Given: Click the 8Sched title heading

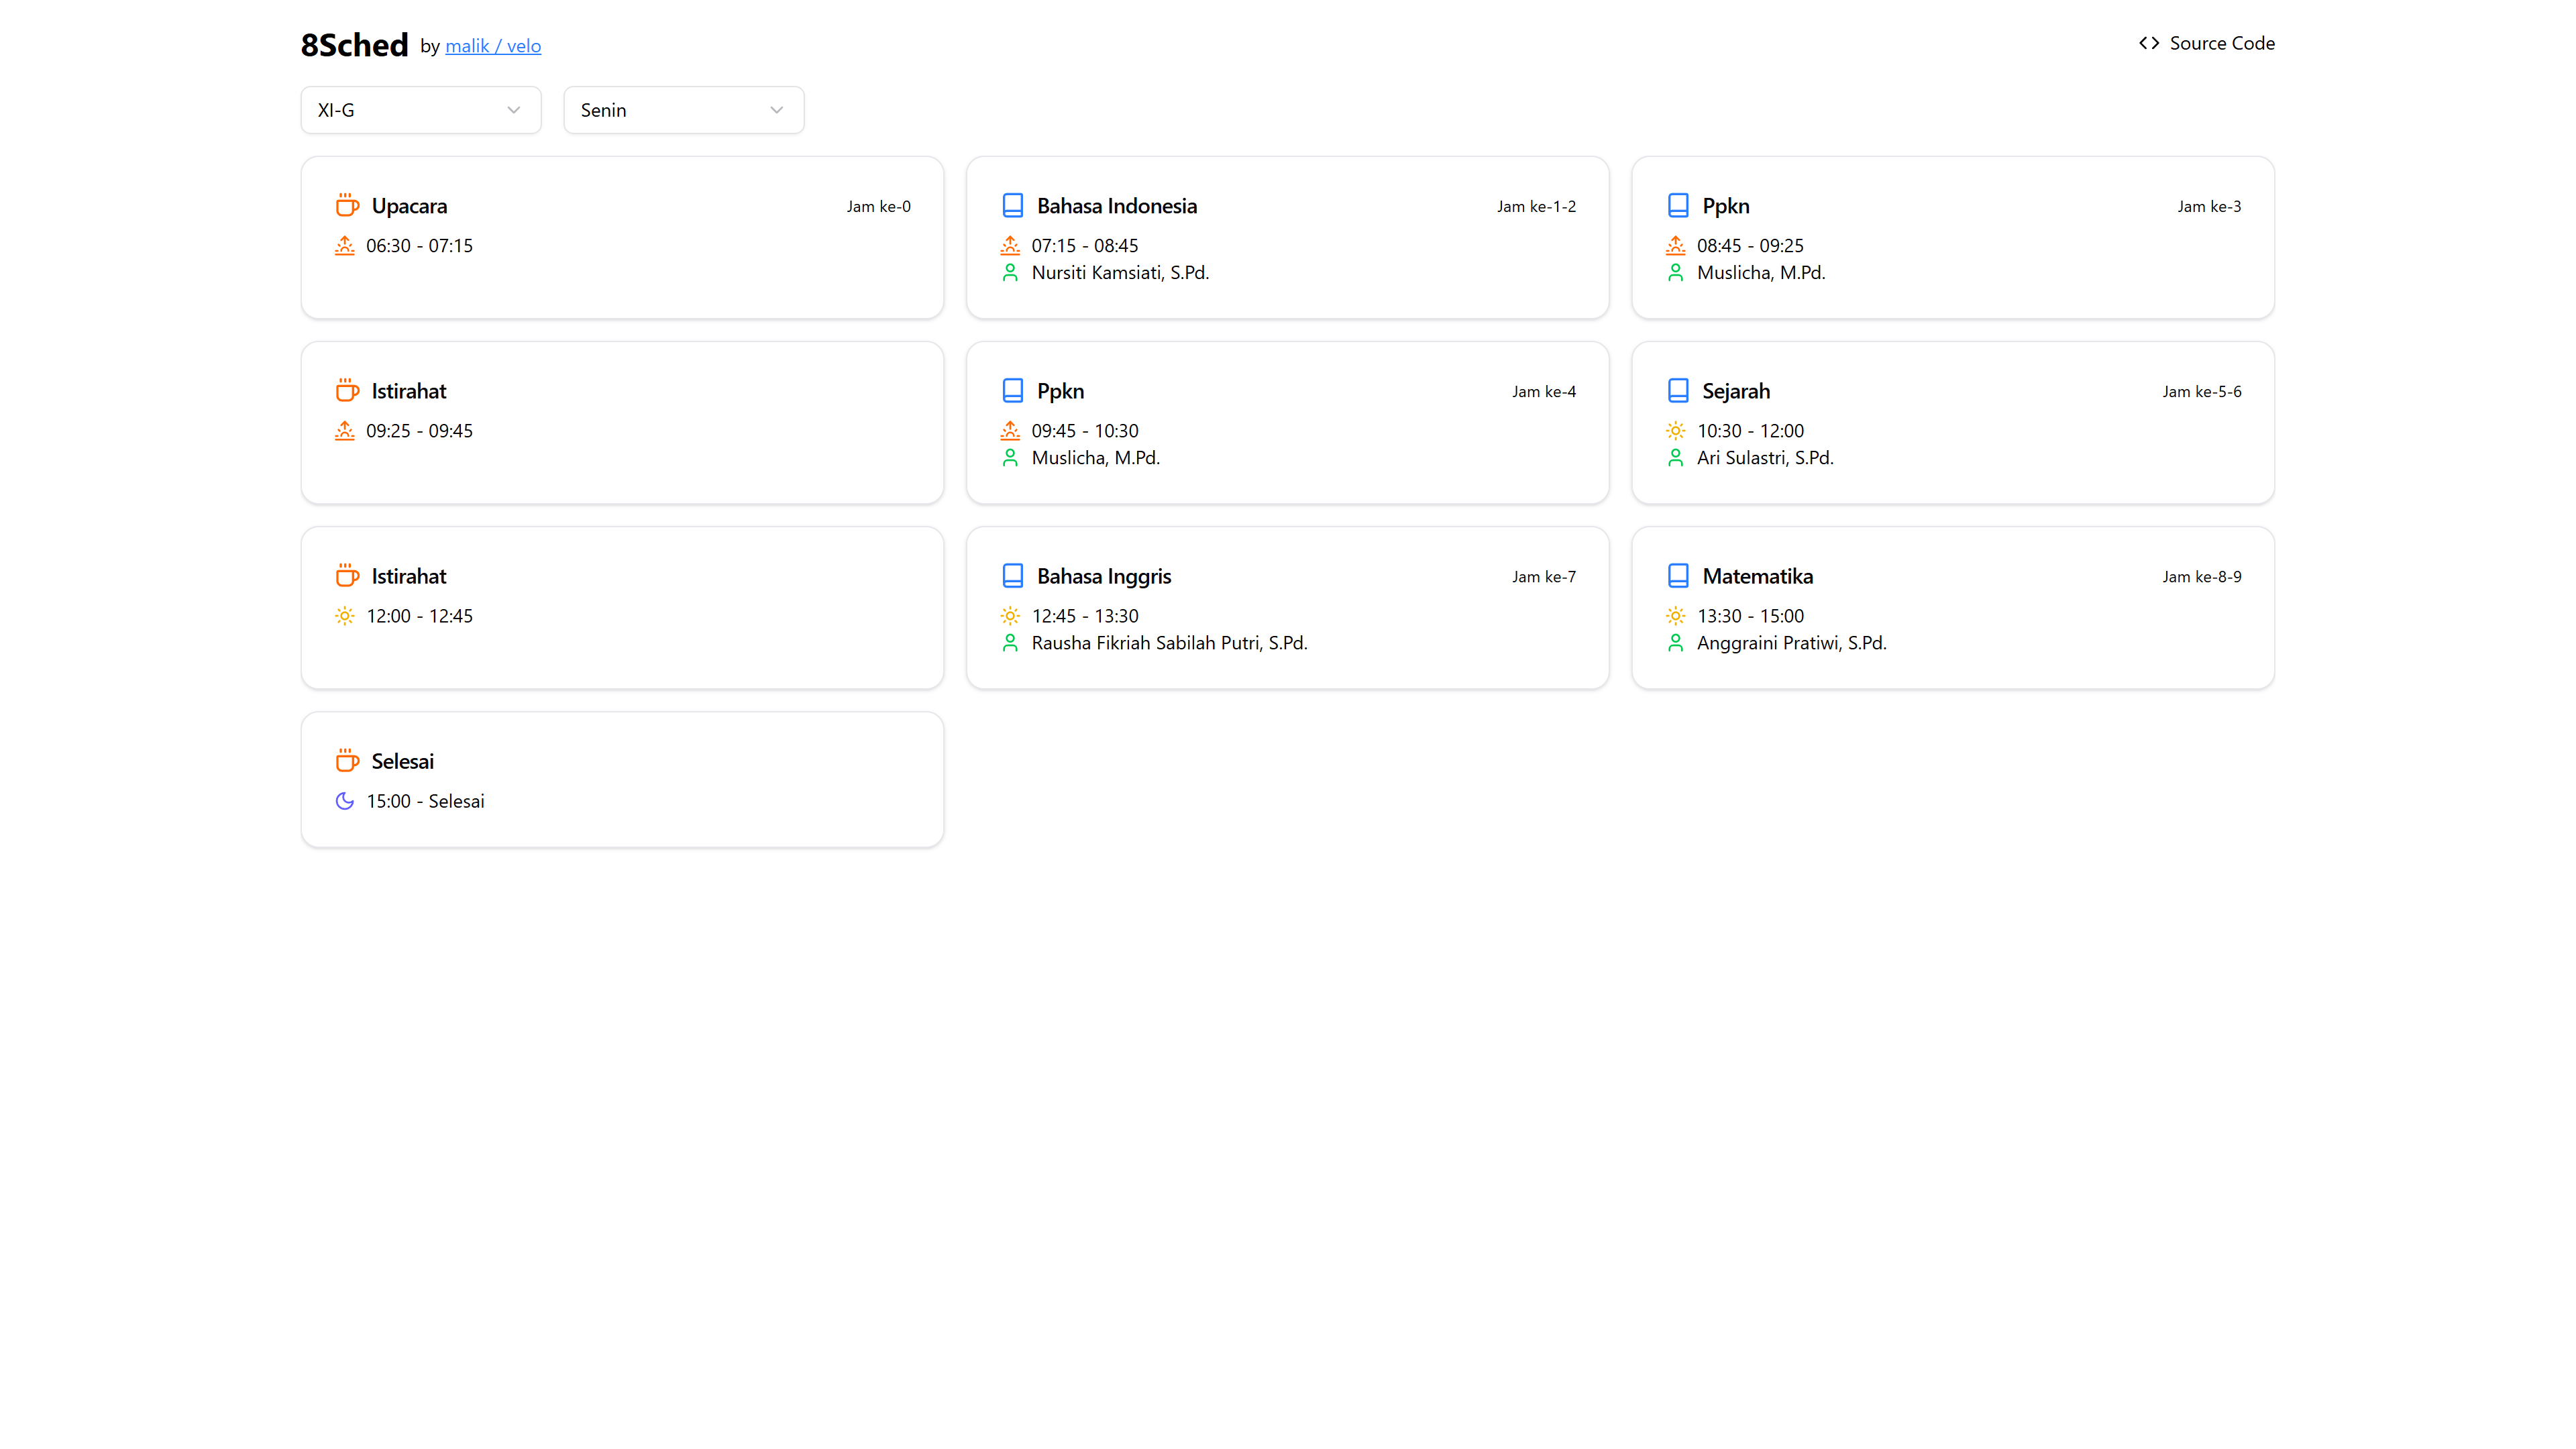Looking at the screenshot, I should [x=355, y=44].
